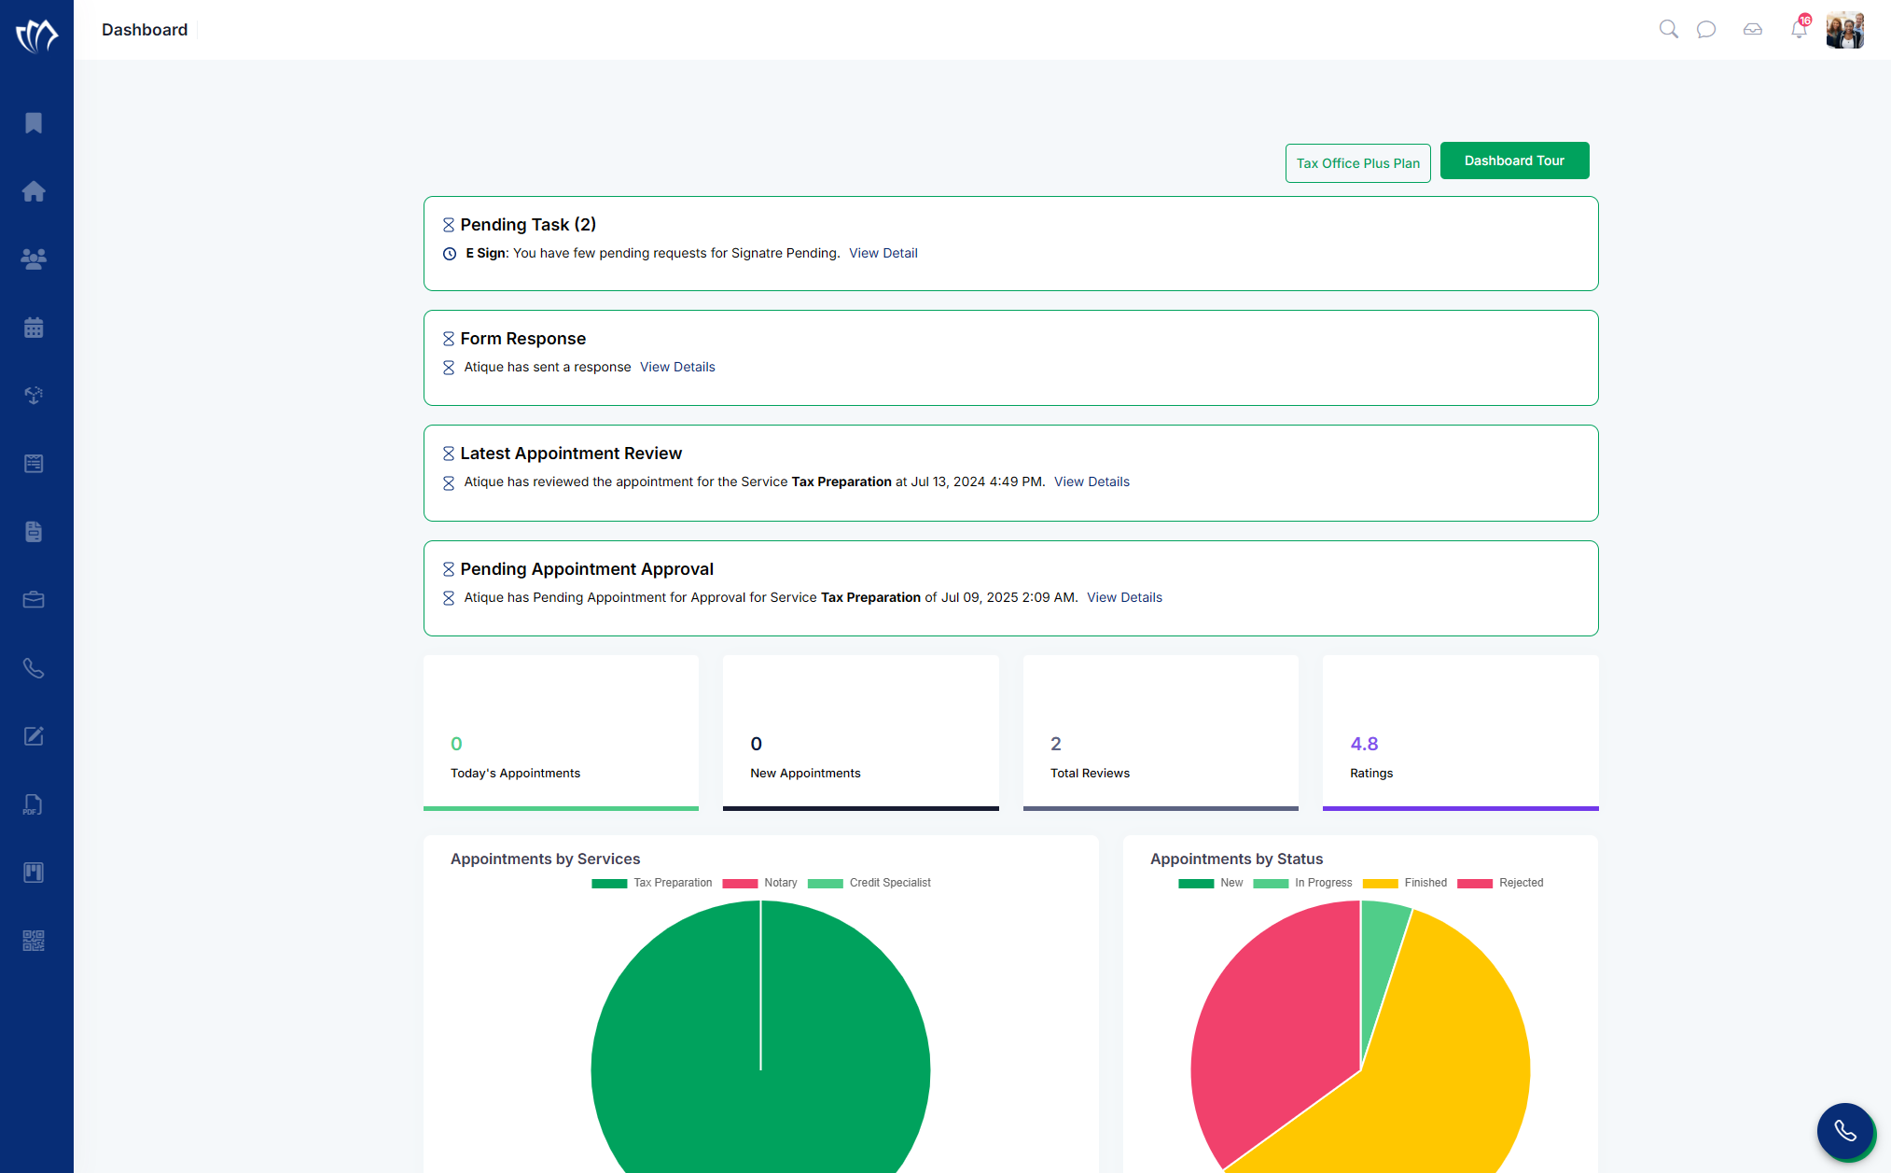Open View Detail link for E Sign

pos(883,253)
